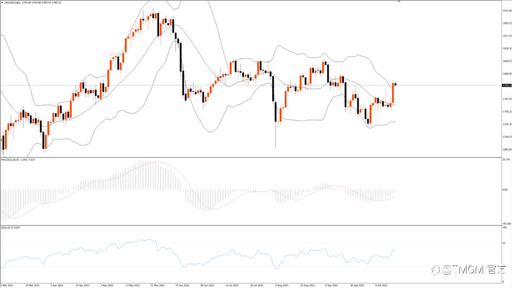Click the 1829.55 price scale label
This screenshot has height=288, width=512.
(x=507, y=62)
